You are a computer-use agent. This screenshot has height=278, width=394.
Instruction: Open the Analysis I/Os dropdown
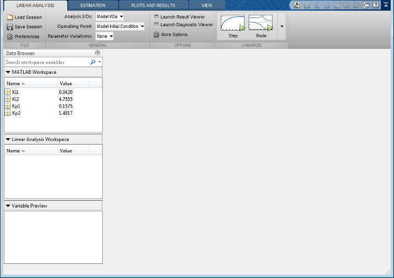click(109, 16)
